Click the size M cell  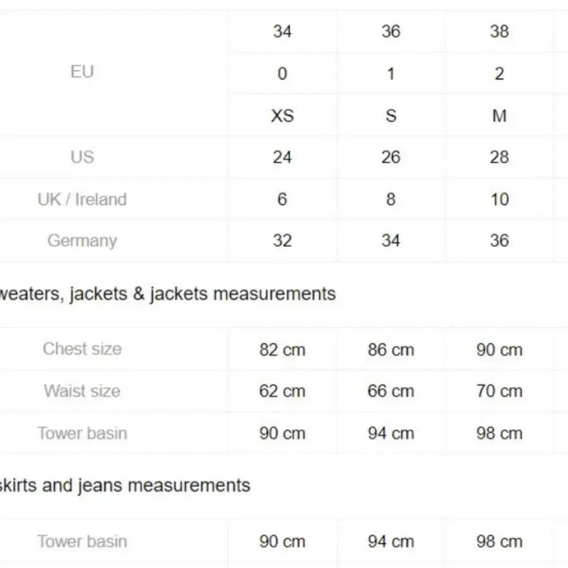[x=500, y=116]
